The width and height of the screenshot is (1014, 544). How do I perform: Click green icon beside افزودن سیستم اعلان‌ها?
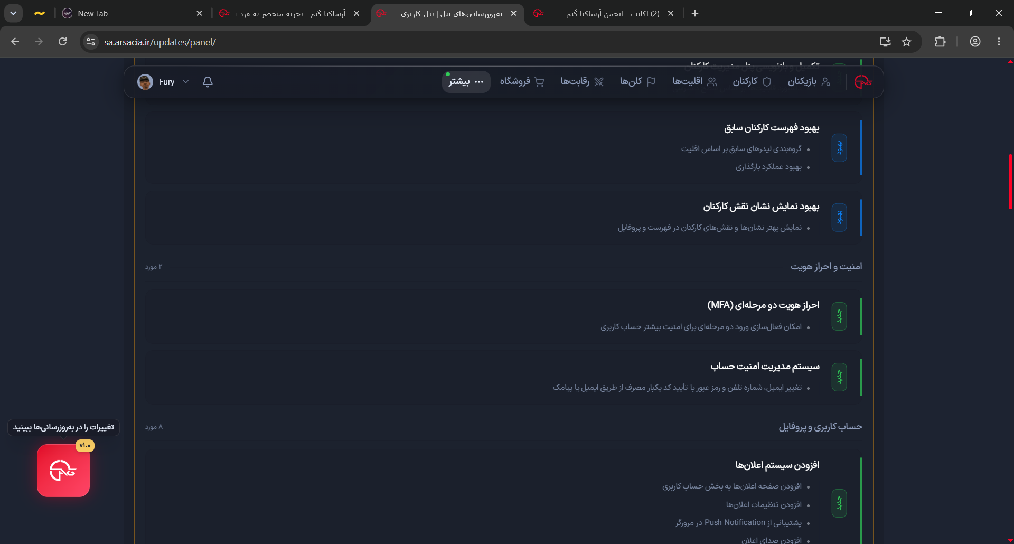pos(839,503)
